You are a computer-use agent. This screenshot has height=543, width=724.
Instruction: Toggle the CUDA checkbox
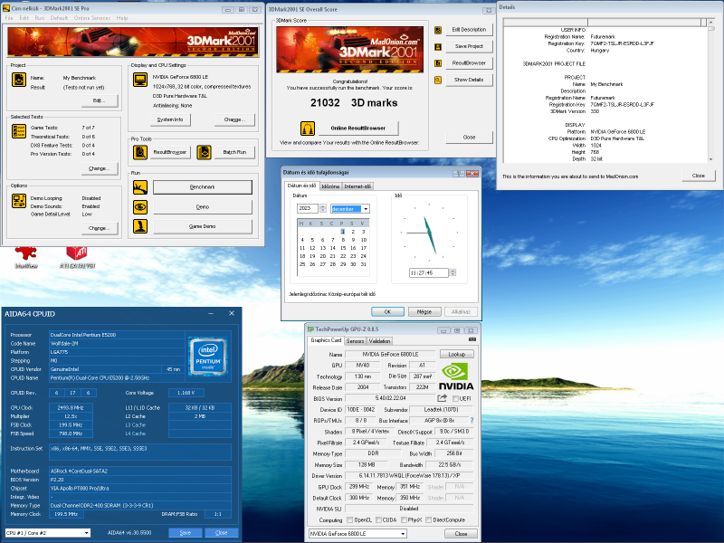(378, 519)
